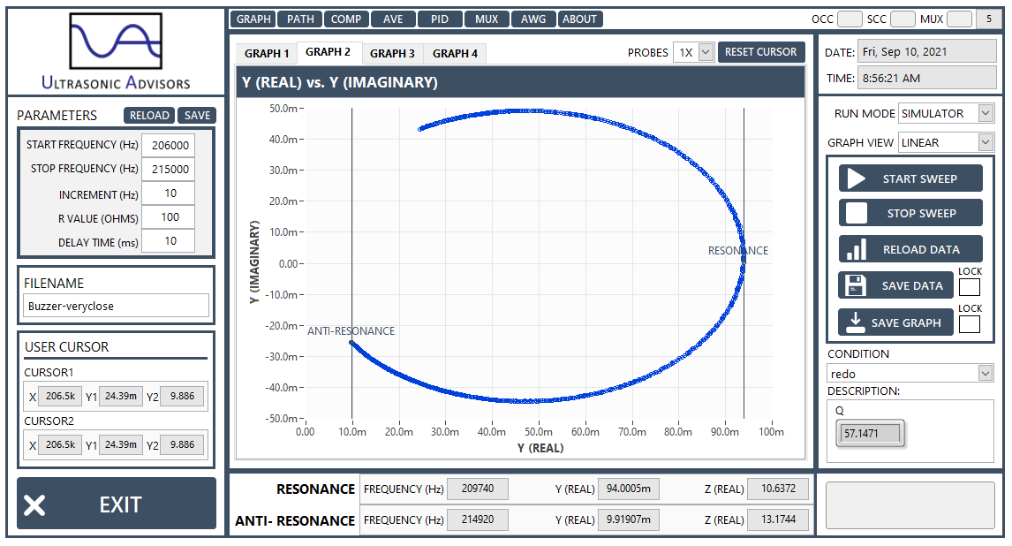Viewport: 1012px width, 546px height.
Task: Click the Ultrasonic Advisors logo
Action: 116,51
